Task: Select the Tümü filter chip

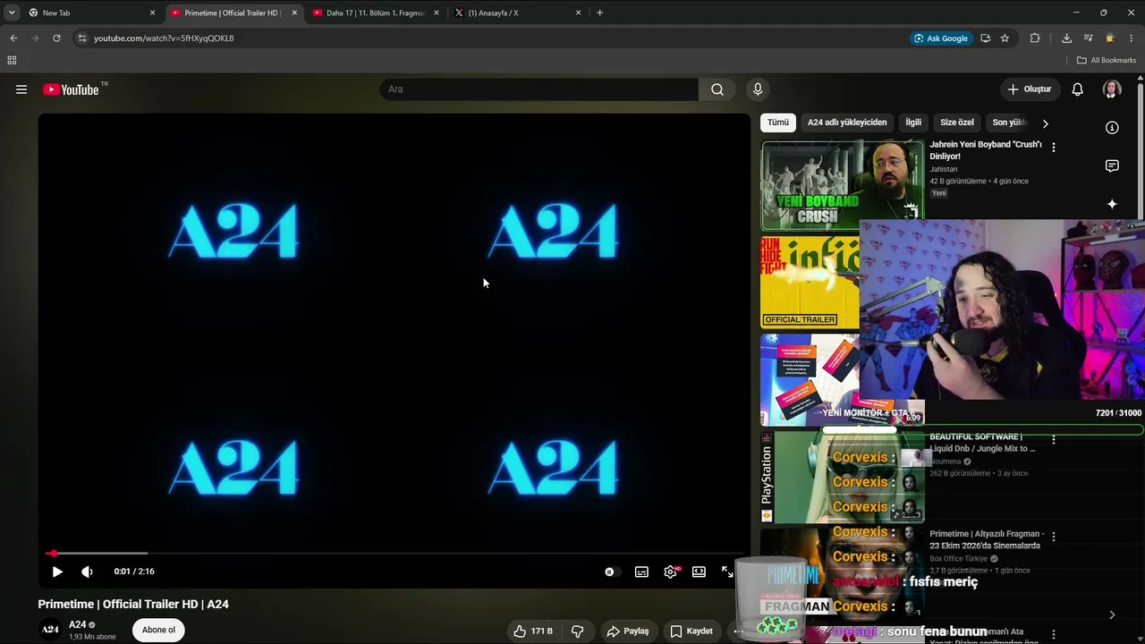Action: pyautogui.click(x=778, y=123)
